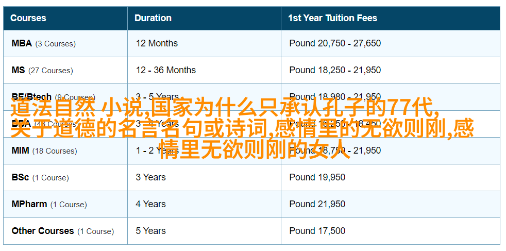Click the Pound 21,950 fee for MPharm

point(317,204)
